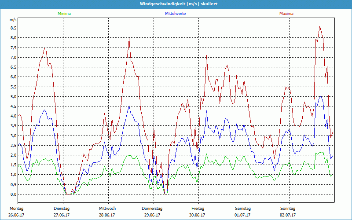
Task: Click the 'm/s' axis unit label
Action: point(13,20)
